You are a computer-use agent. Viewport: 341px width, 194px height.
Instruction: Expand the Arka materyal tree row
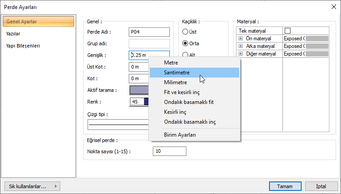241,46
